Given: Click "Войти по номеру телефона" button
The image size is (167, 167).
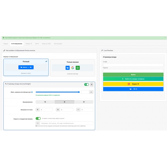Looking at the screenshot, I should click(x=133, y=79).
